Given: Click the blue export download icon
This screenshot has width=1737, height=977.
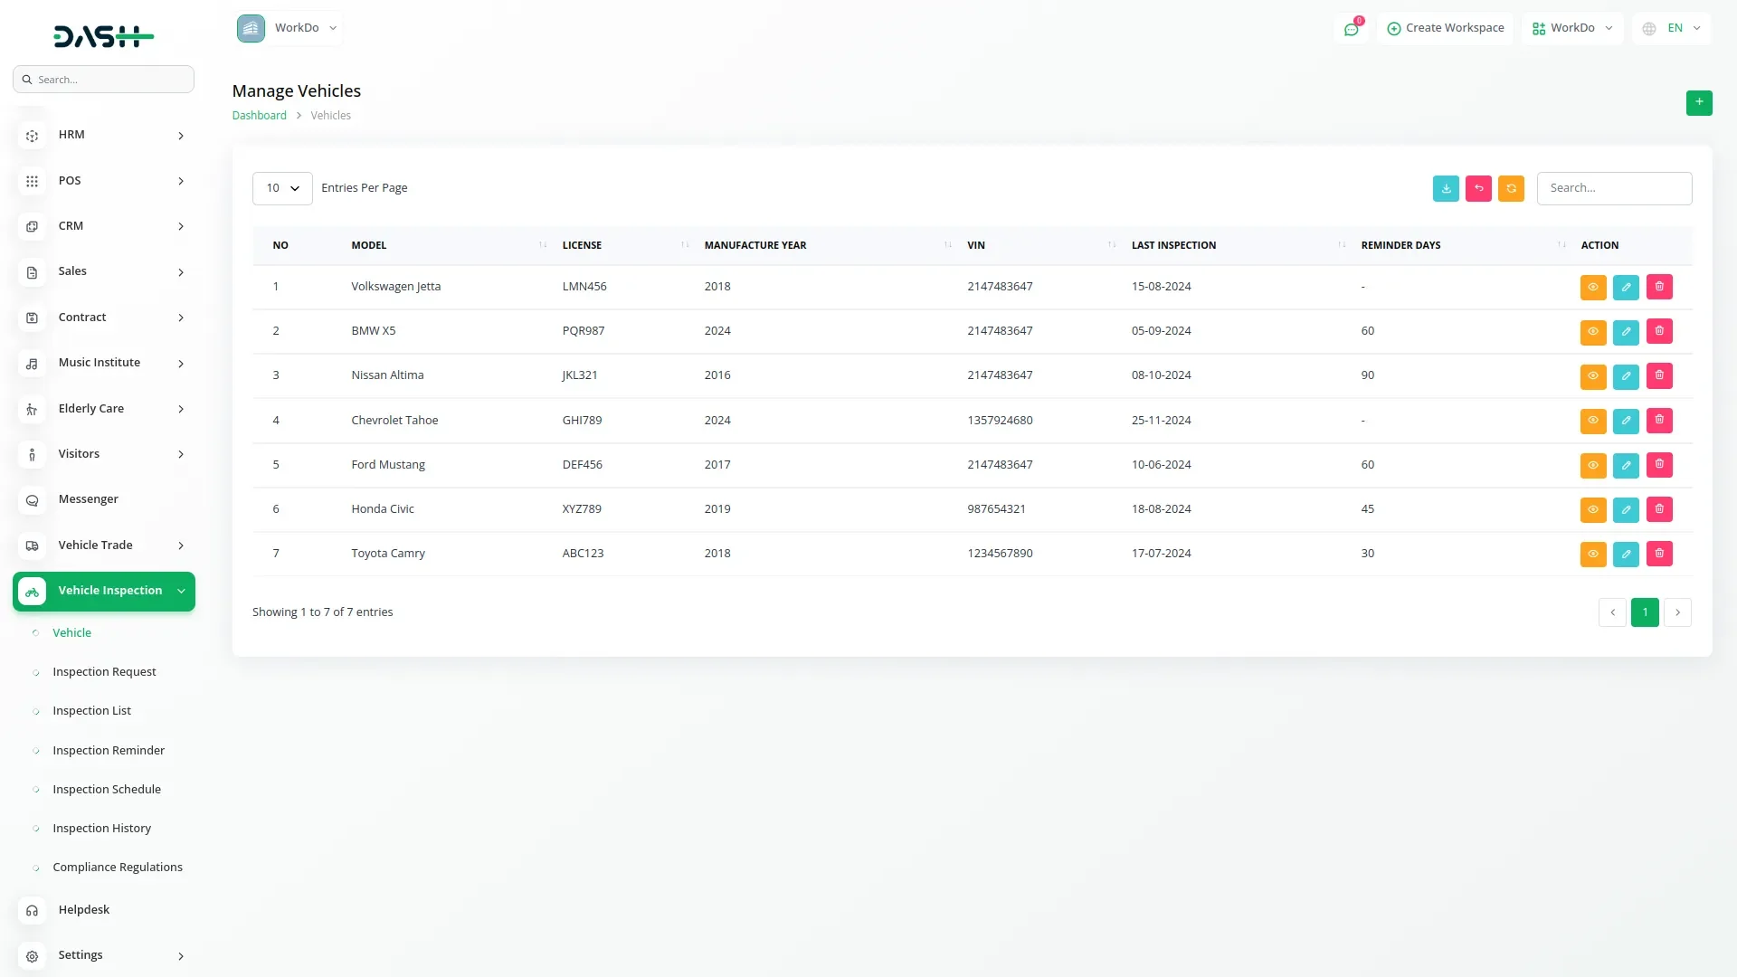Looking at the screenshot, I should [x=1446, y=188].
